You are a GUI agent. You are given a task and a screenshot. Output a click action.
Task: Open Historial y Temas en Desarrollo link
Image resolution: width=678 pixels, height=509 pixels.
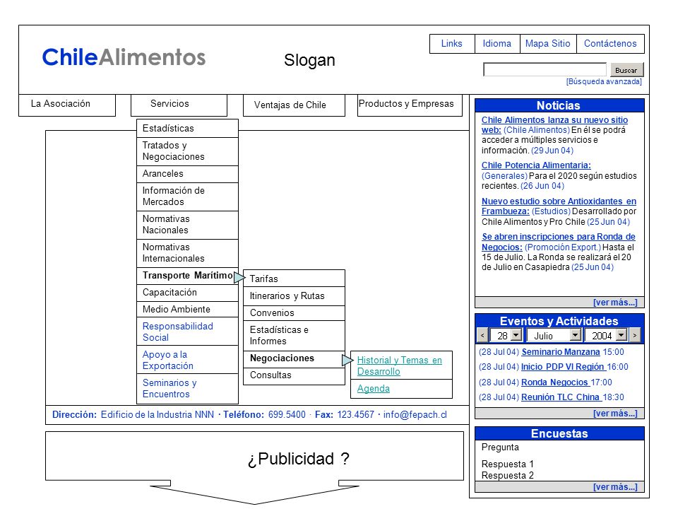click(x=399, y=365)
